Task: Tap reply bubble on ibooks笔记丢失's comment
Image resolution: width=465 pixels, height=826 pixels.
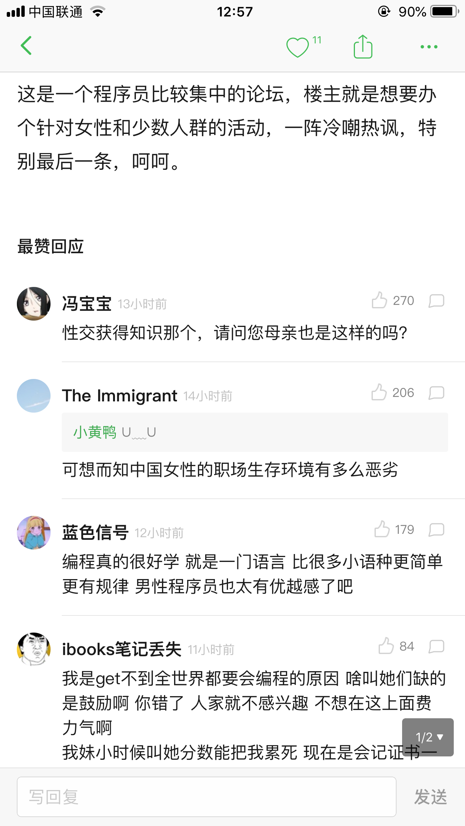Action: click(x=436, y=646)
